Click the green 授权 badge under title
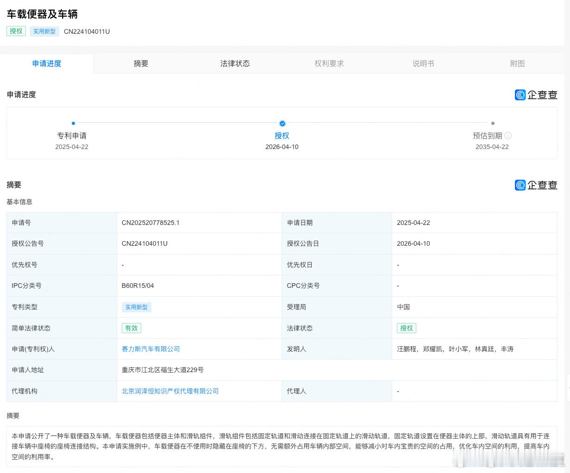 point(16,31)
